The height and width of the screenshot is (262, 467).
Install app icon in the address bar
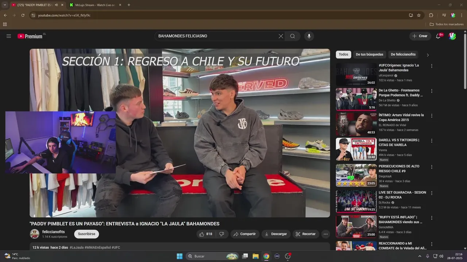click(411, 15)
